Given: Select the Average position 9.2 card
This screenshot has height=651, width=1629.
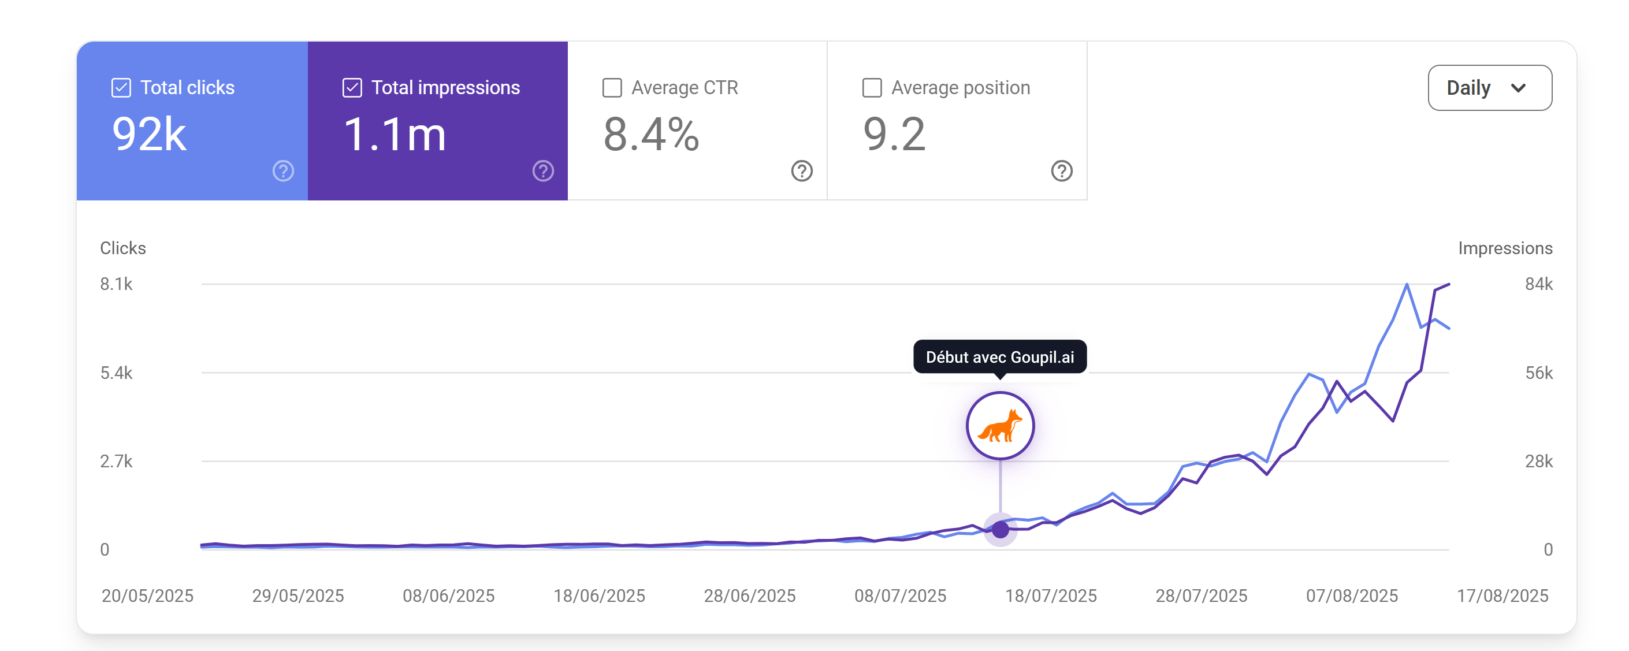Looking at the screenshot, I should pyautogui.click(x=957, y=121).
